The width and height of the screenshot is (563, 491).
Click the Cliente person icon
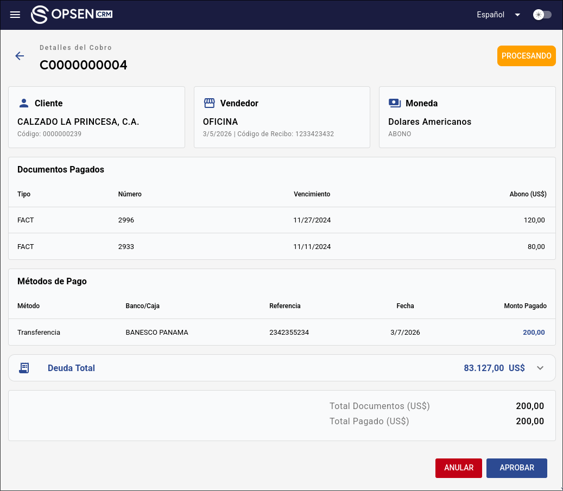(x=23, y=103)
